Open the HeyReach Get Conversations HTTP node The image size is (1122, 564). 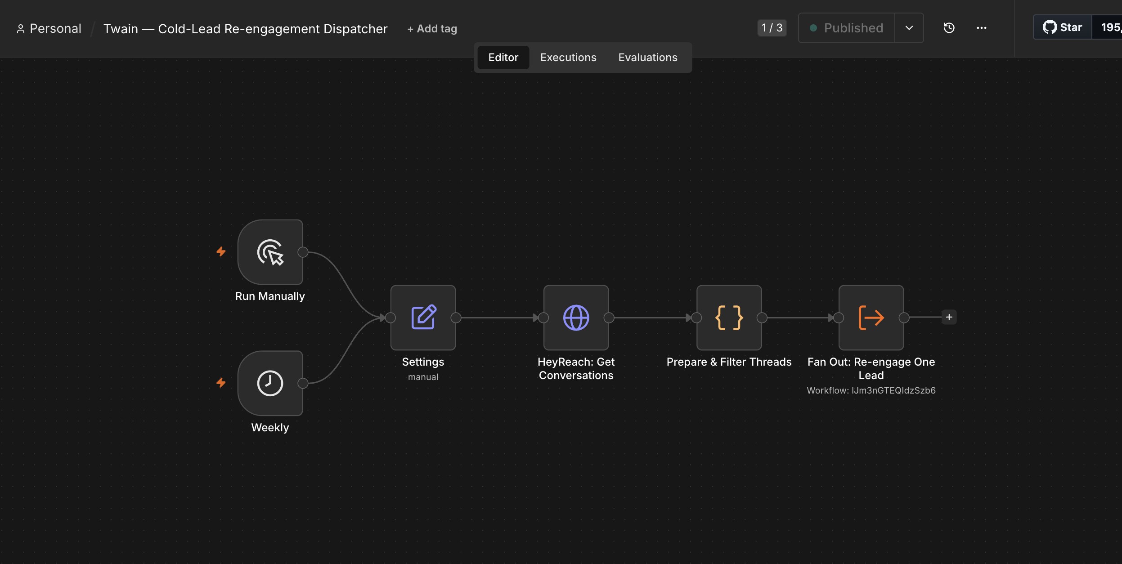click(576, 318)
